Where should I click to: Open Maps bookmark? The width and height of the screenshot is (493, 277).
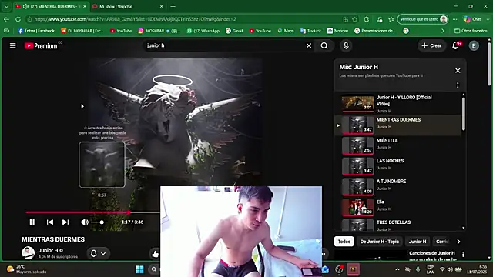tap(286, 31)
